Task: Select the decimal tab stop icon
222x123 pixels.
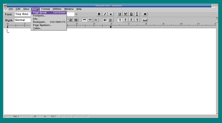Action: pos(137,20)
